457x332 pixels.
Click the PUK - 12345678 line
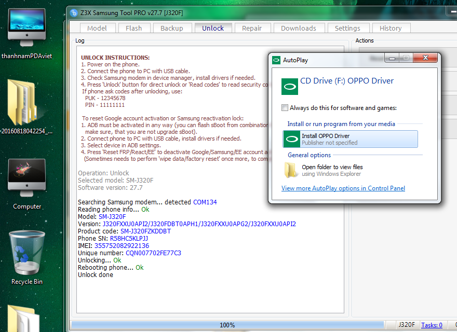coord(105,98)
